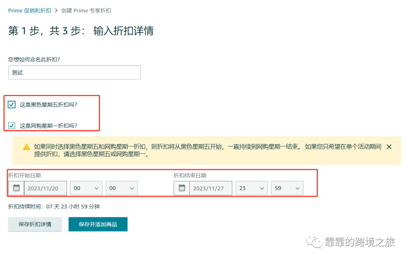Open the discount end date calendar picker

click(x=182, y=188)
